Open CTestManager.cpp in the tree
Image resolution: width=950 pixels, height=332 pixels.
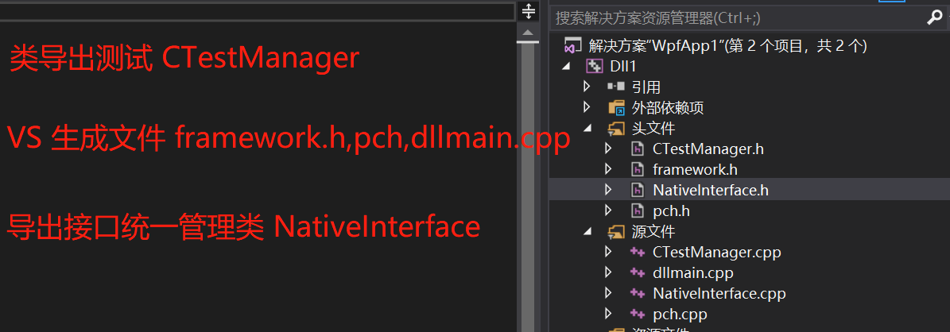[717, 252]
